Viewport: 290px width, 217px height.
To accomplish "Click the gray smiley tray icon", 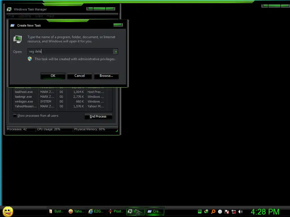I will coord(220,211).
